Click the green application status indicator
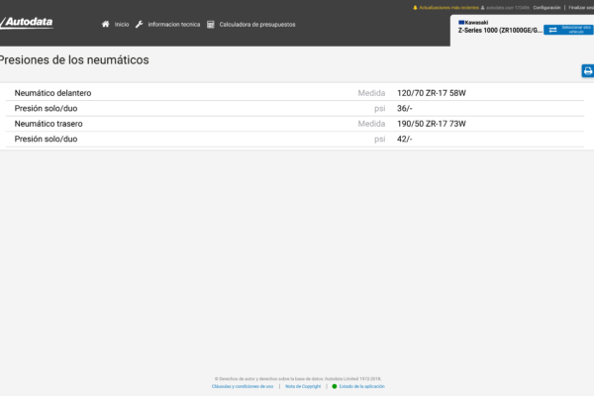This screenshot has height=396, width=594. [x=335, y=386]
